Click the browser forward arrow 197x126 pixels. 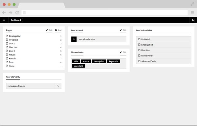(11, 12)
